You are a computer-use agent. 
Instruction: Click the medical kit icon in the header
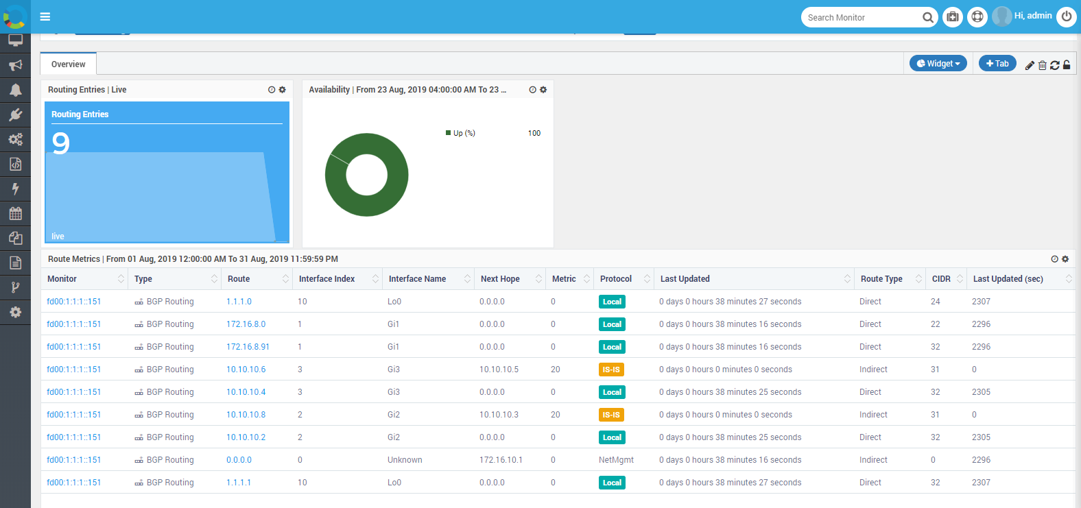coord(953,16)
